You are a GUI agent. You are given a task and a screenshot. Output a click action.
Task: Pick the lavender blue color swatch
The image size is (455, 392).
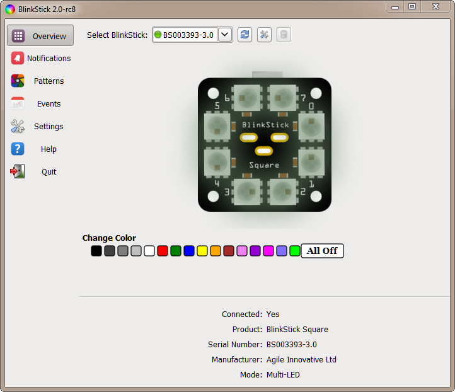[282, 251]
